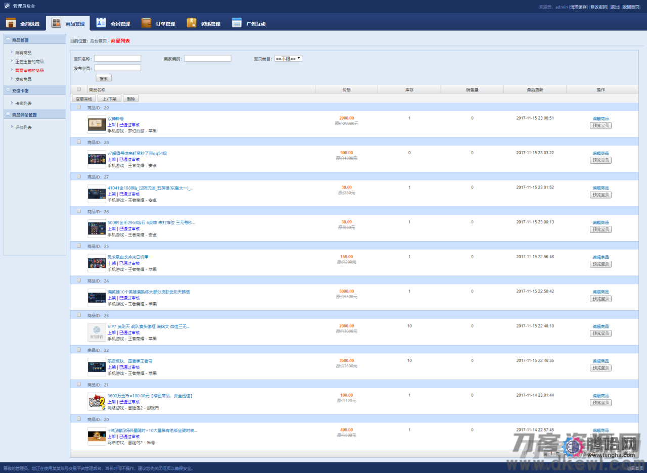Open thumbnail for 41041金1988钻 product
647x473 pixels.
coord(97,194)
